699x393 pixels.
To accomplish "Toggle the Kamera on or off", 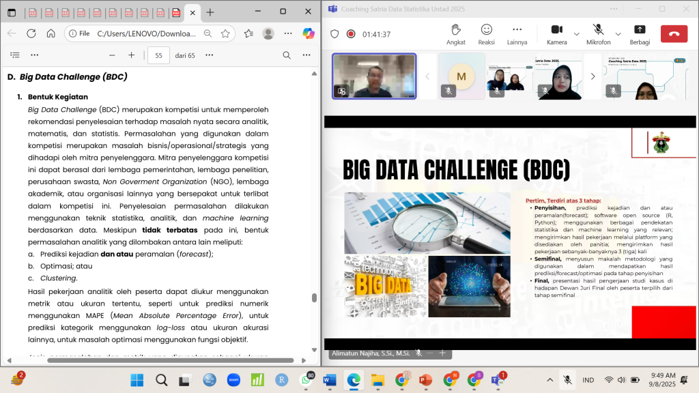I will pos(556,29).
